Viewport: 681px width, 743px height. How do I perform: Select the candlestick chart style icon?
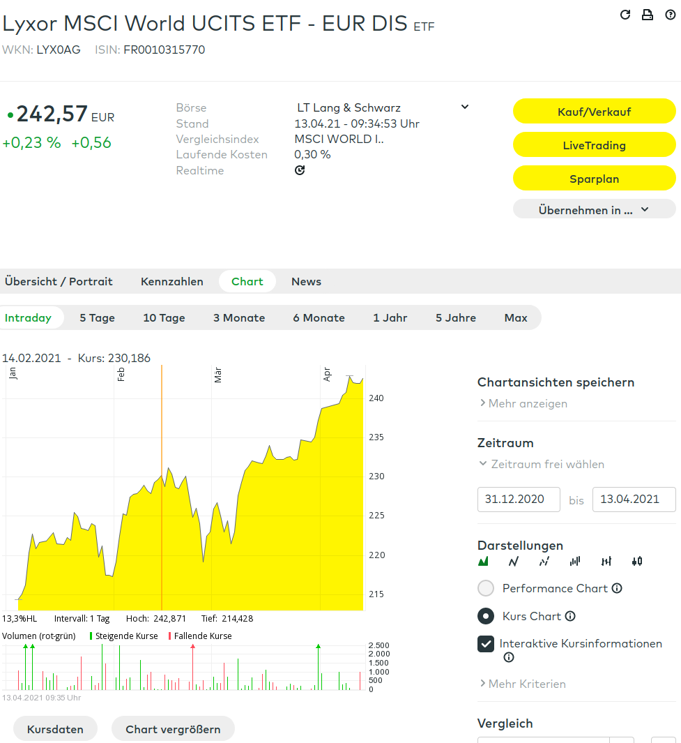point(637,561)
